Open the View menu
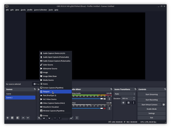Image resolution: width=171 pixels, height=128 pixels. pos(17,10)
